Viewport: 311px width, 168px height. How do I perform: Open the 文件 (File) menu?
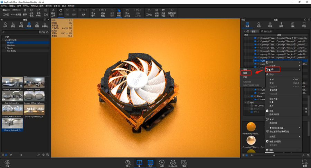pos(4,6)
